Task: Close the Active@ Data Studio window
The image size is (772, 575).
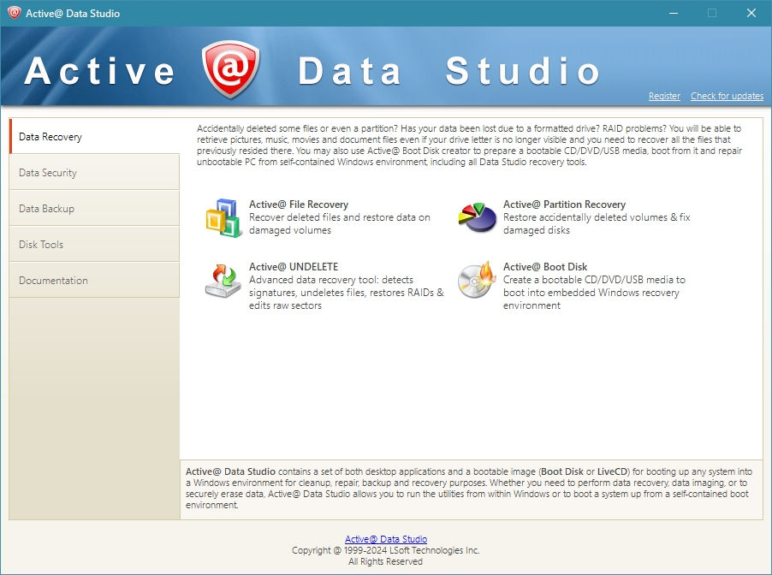Action: pos(751,13)
